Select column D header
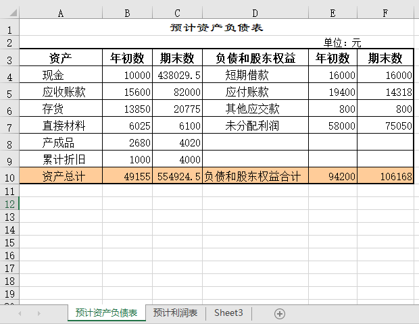Image resolution: width=419 pixels, height=324 pixels. [x=255, y=13]
